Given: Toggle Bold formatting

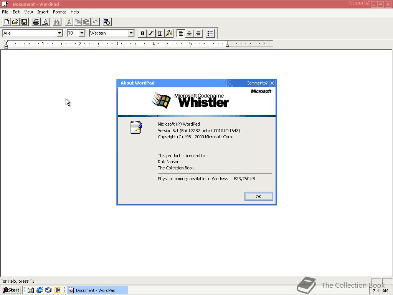Looking at the screenshot, I should click(x=143, y=33).
